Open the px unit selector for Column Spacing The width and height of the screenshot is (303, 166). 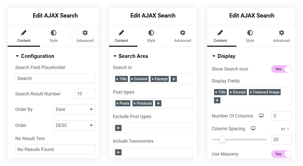[x=285, y=129]
